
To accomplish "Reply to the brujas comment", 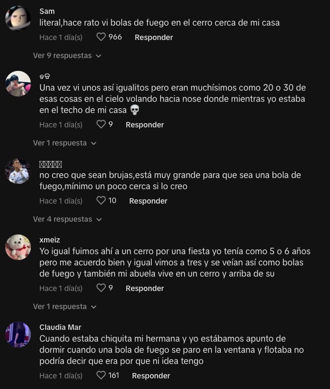I will [x=148, y=201].
